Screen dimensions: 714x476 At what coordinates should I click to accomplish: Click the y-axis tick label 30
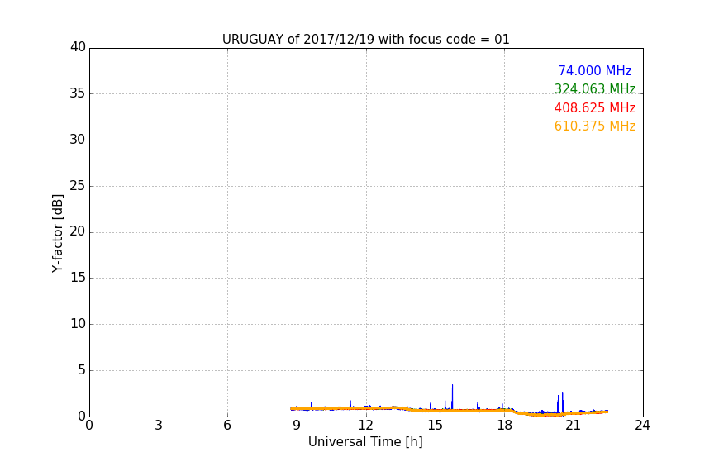[x=78, y=140]
